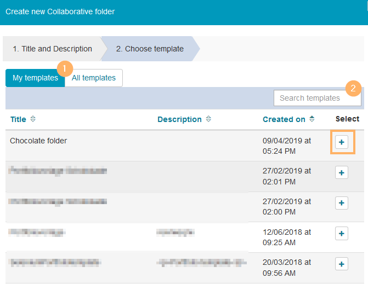Click the orange badge numbered 2
This screenshot has width=368, height=284.
354,88
